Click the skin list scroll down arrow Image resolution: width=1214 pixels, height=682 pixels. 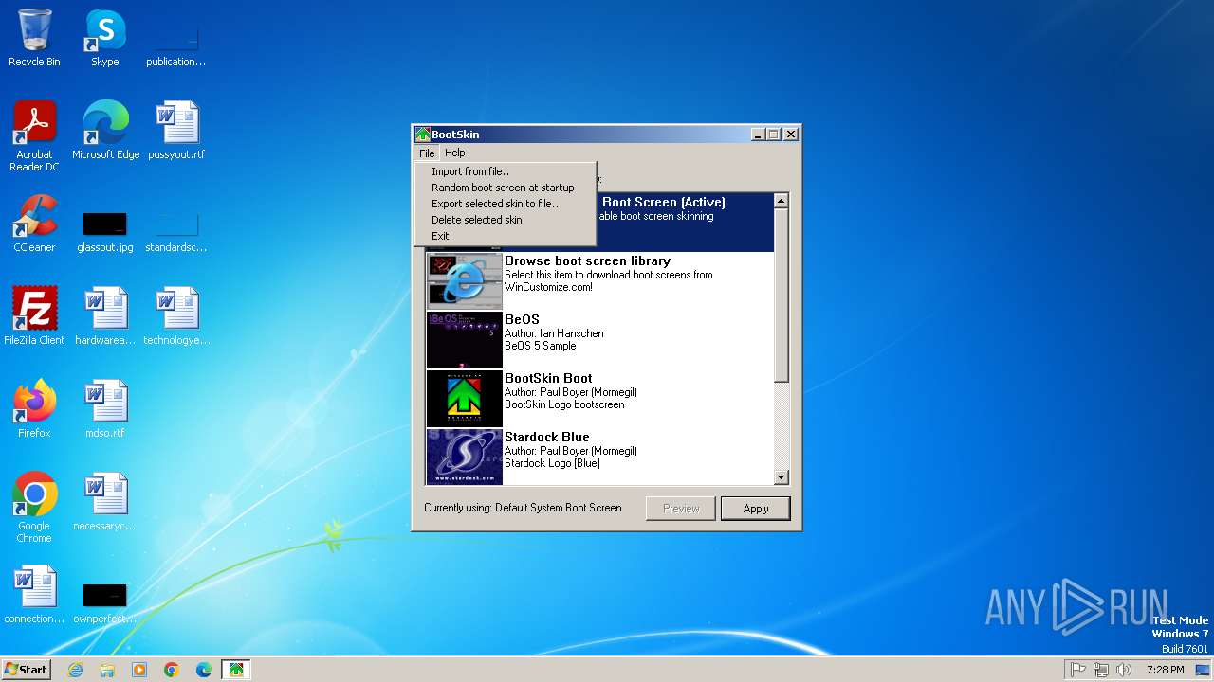click(x=782, y=477)
